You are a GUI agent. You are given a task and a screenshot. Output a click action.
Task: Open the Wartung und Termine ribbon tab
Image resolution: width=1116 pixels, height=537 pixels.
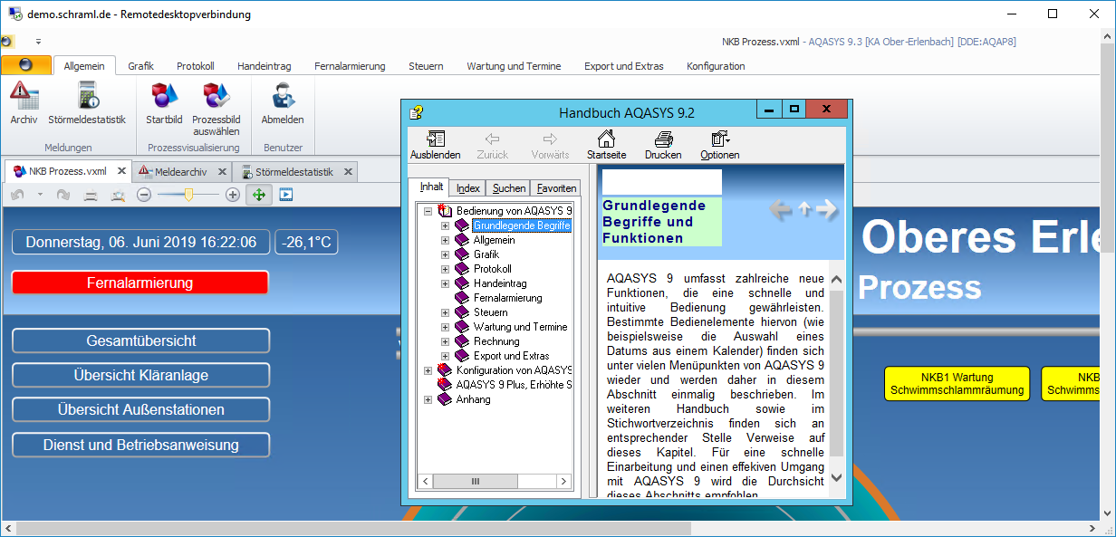(514, 66)
